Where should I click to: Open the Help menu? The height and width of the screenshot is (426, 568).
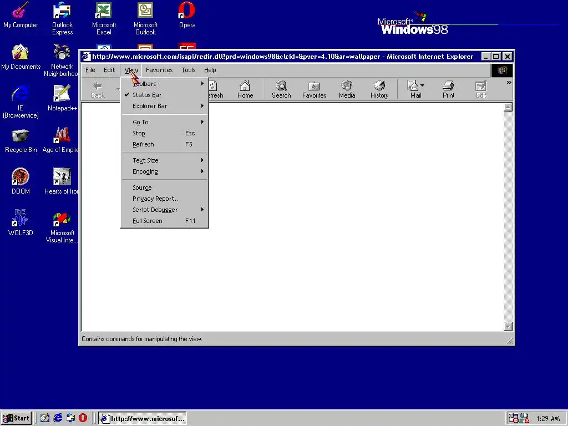tap(210, 70)
